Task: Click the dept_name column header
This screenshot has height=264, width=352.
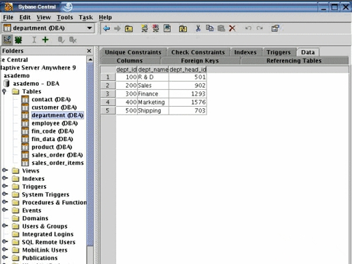Action: point(153,70)
